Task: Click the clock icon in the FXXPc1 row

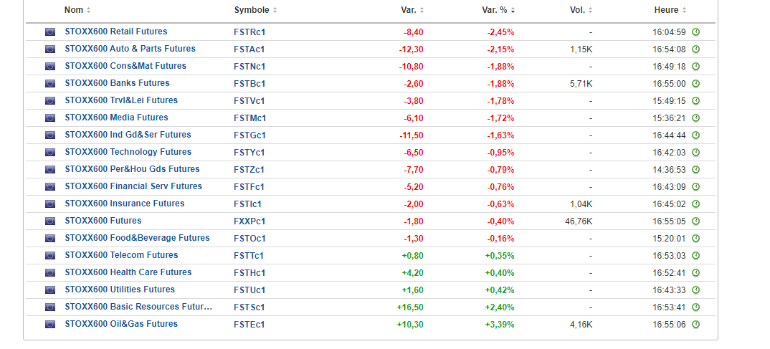Action: pos(695,221)
